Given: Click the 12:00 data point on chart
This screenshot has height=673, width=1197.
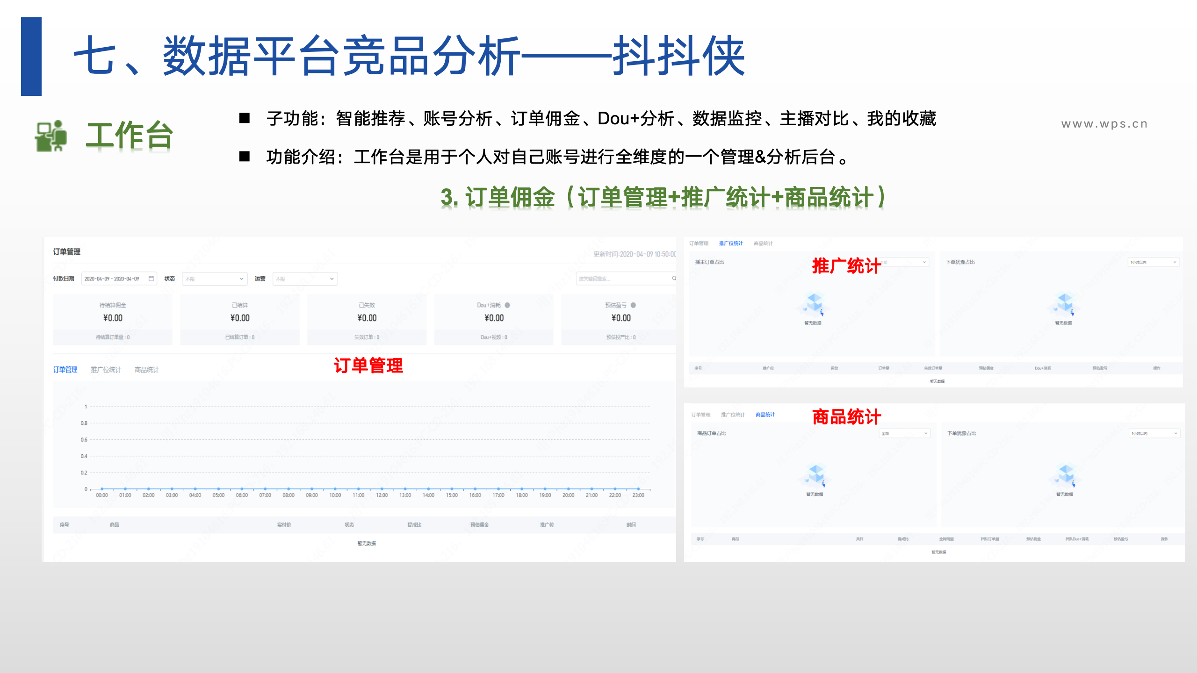Looking at the screenshot, I should point(382,489).
